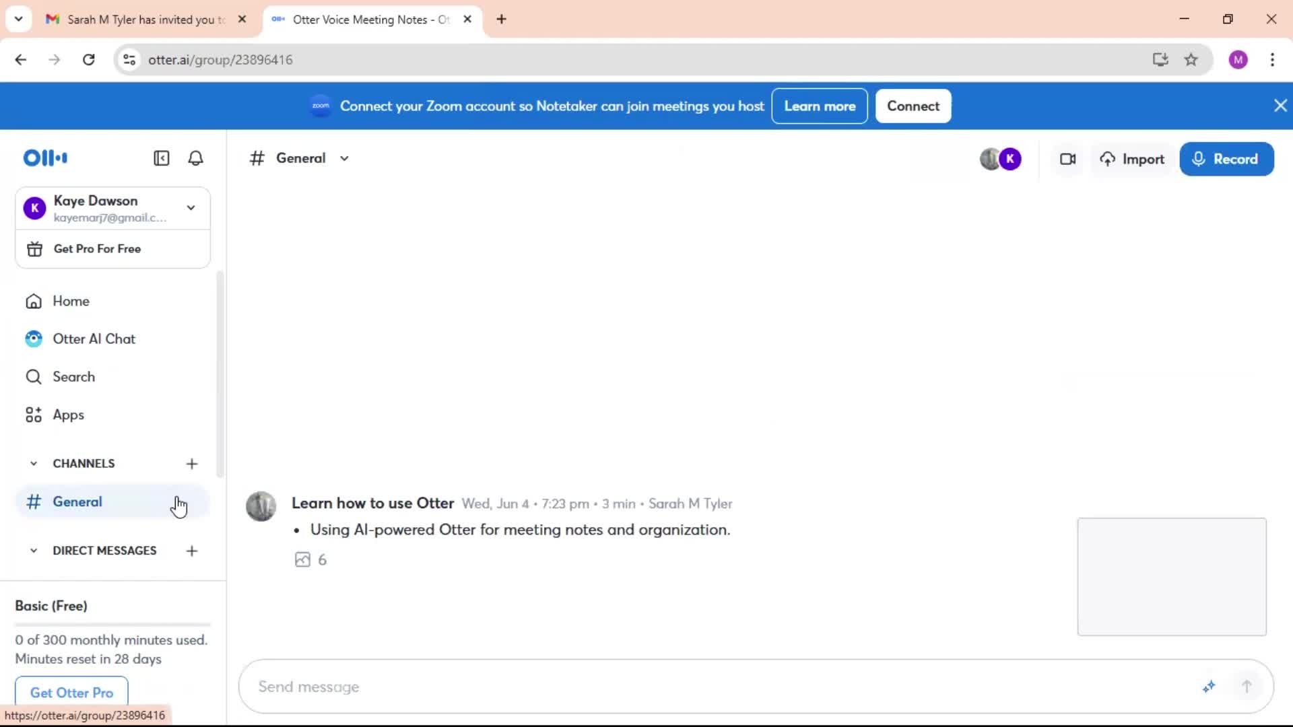The image size is (1293, 727).
Task: Go forward in the browser
Action: click(x=55, y=60)
